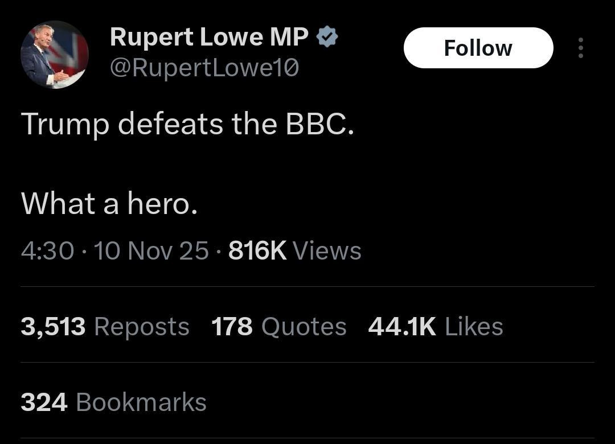Viewport: 615px width, 444px height.
Task: Click the 4:30 post time
Action: pos(47,250)
